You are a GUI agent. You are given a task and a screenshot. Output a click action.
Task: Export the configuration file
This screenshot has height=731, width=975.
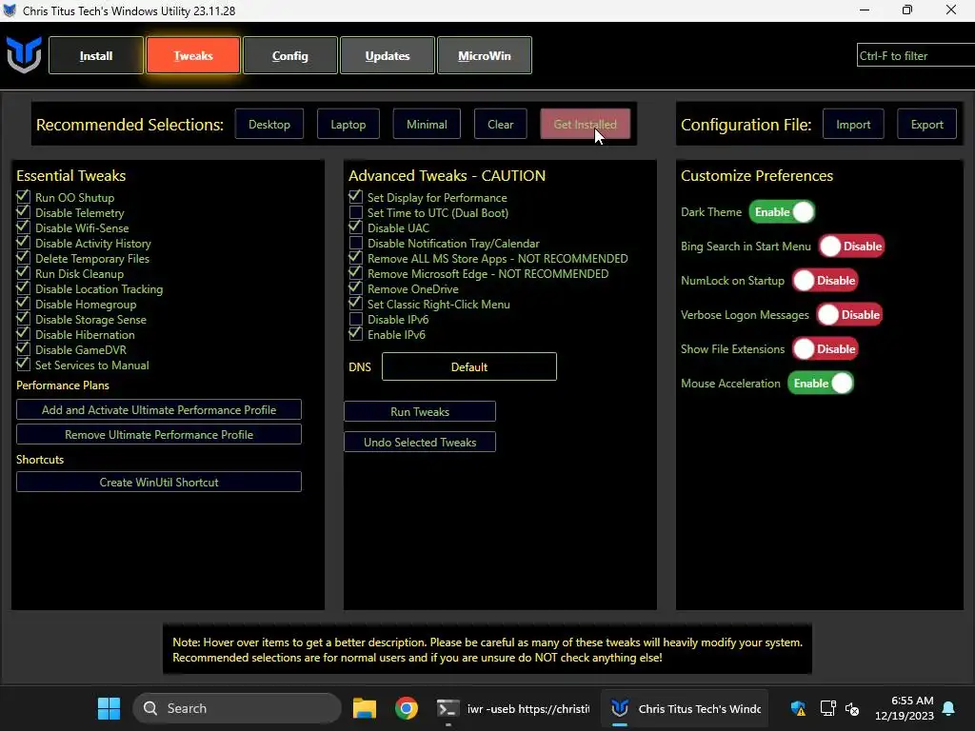(927, 125)
